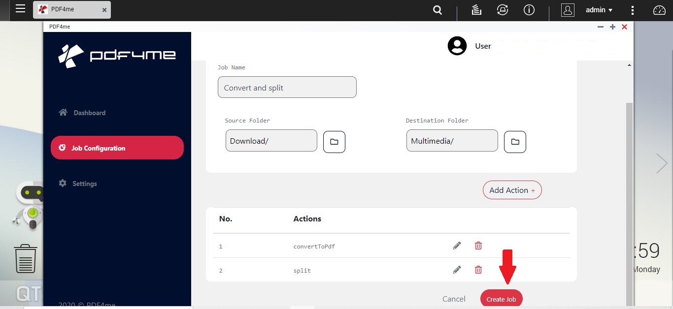This screenshot has height=309, width=673.
Task: Edit the convertToPdf action
Action: coord(457,246)
